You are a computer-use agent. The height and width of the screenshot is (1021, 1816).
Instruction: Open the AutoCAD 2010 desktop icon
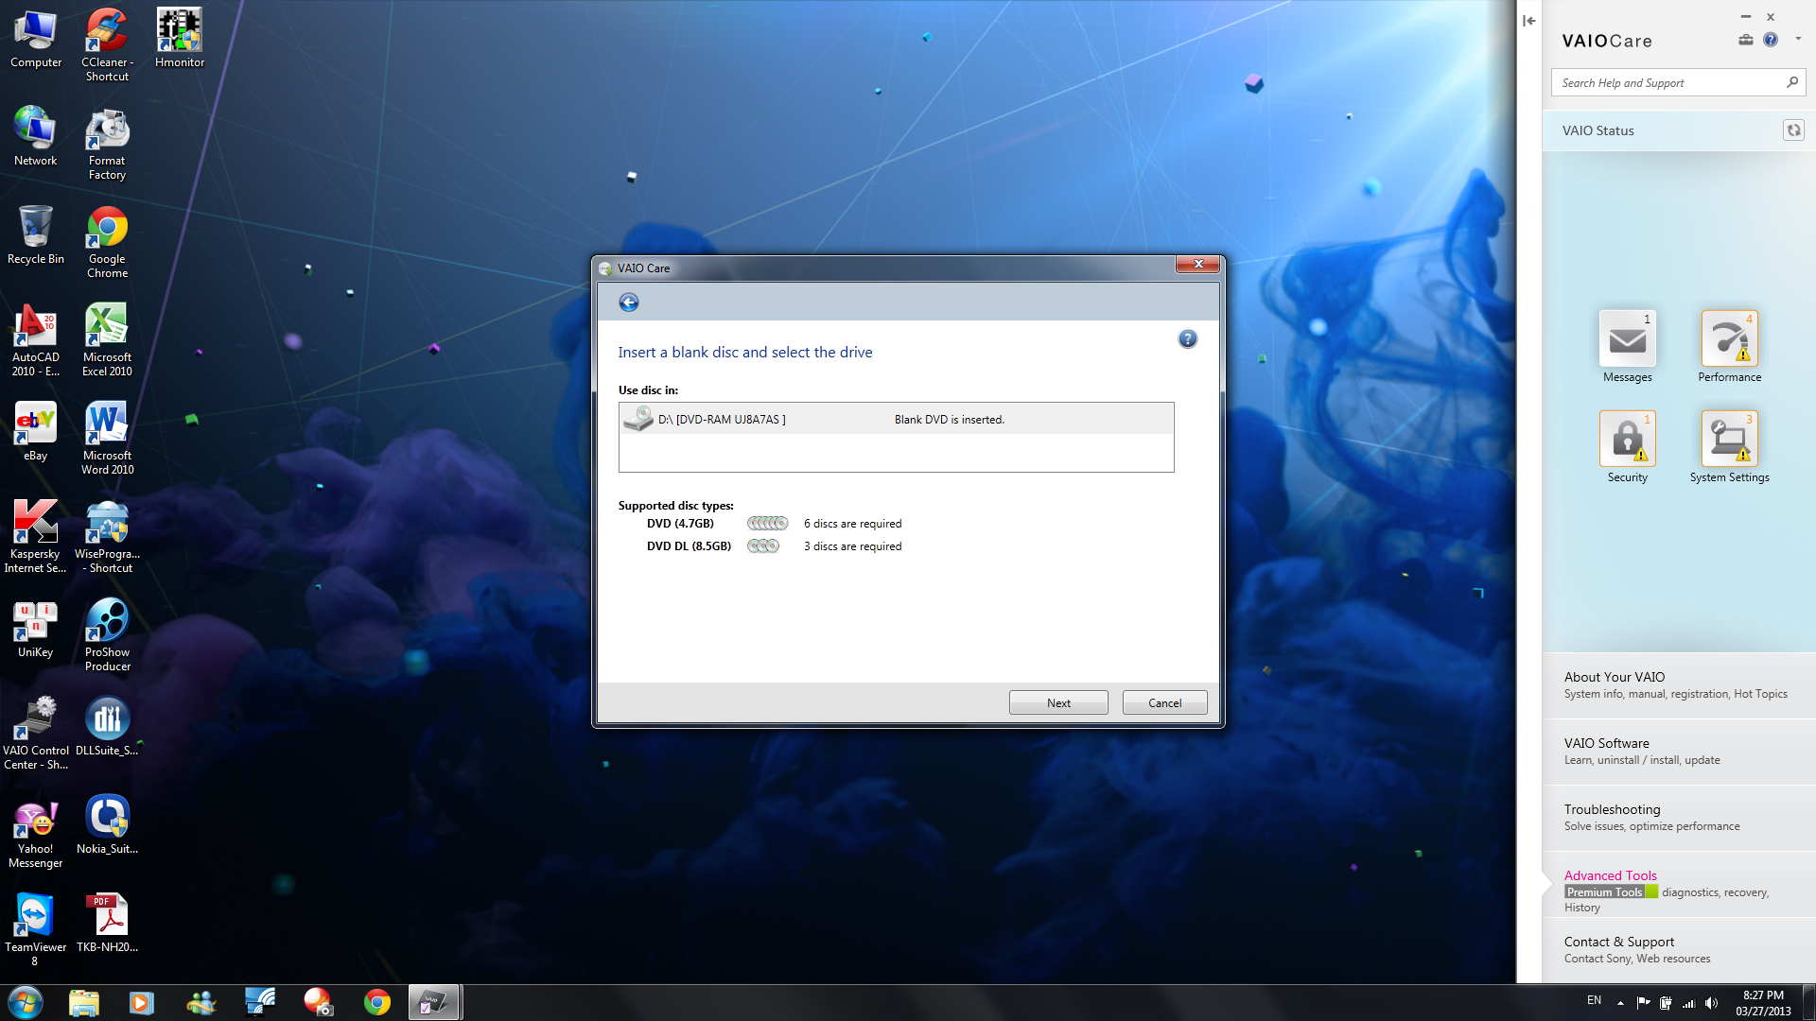pos(36,340)
